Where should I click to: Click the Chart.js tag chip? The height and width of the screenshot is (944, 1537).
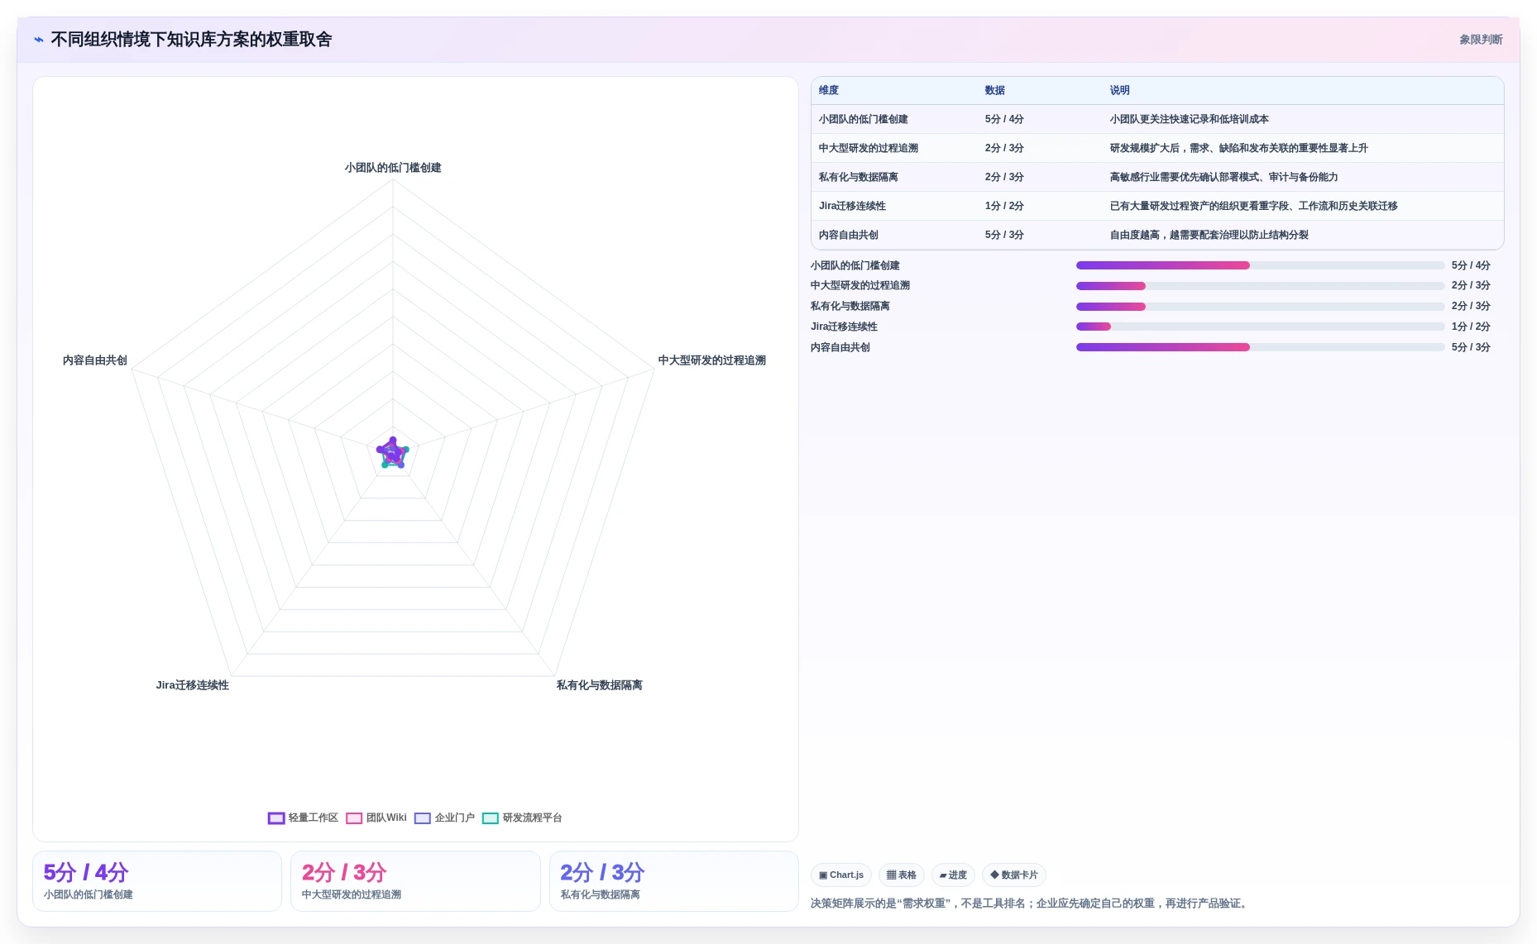pyautogui.click(x=841, y=875)
